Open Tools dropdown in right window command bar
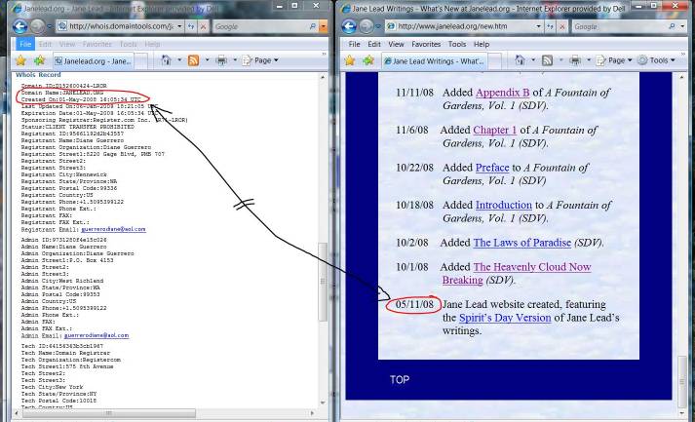Viewport: 695px width, 422px height. (656, 60)
